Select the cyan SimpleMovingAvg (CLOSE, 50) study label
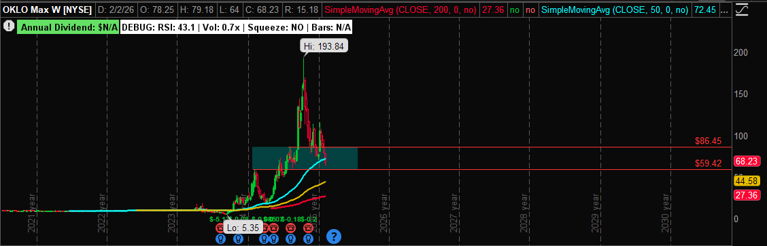This screenshot has width=767, height=246. coord(615,10)
